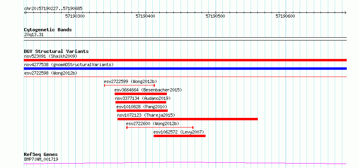The height and width of the screenshot is (168, 358).
Task: Select the esv3664664 (Besenbacher2015) red bar
Action: tap(141, 94)
